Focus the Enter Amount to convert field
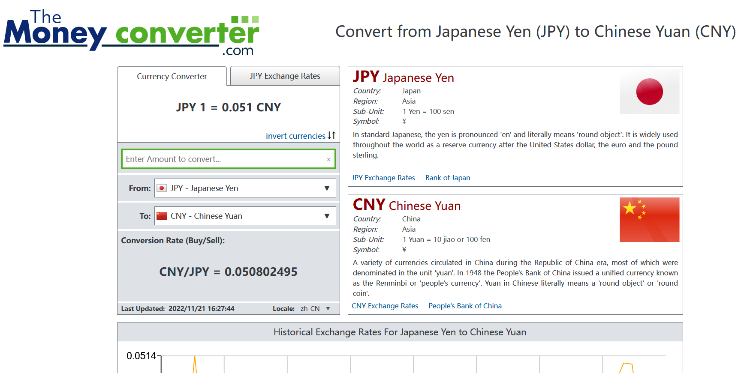Screen dimensions: 747x373 tap(229, 159)
